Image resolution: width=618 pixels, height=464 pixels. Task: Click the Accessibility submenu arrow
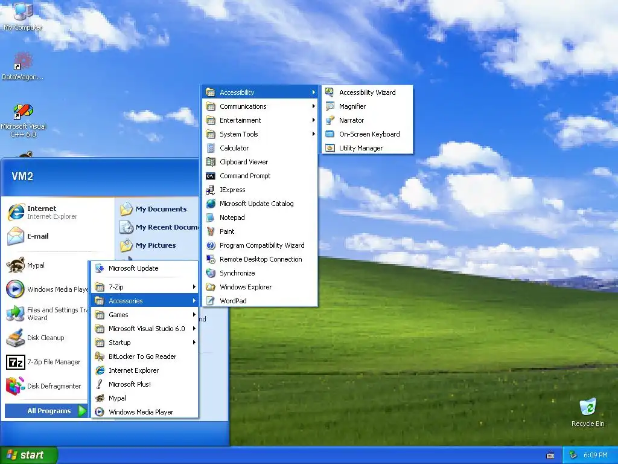click(313, 92)
